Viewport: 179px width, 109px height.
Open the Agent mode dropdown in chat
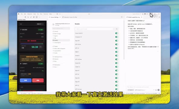tap(131, 90)
